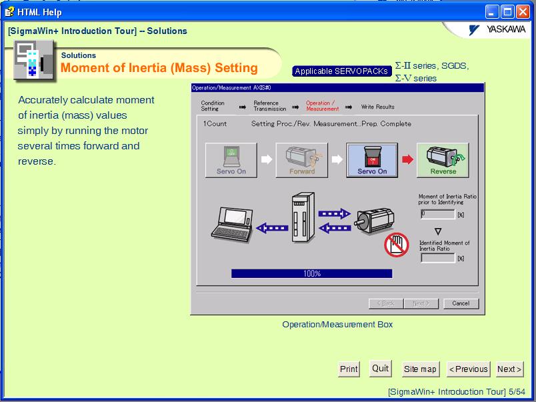Click the HTML Help title bar icon
Image resolution: width=536 pixels, height=402 pixels.
pos(9,12)
